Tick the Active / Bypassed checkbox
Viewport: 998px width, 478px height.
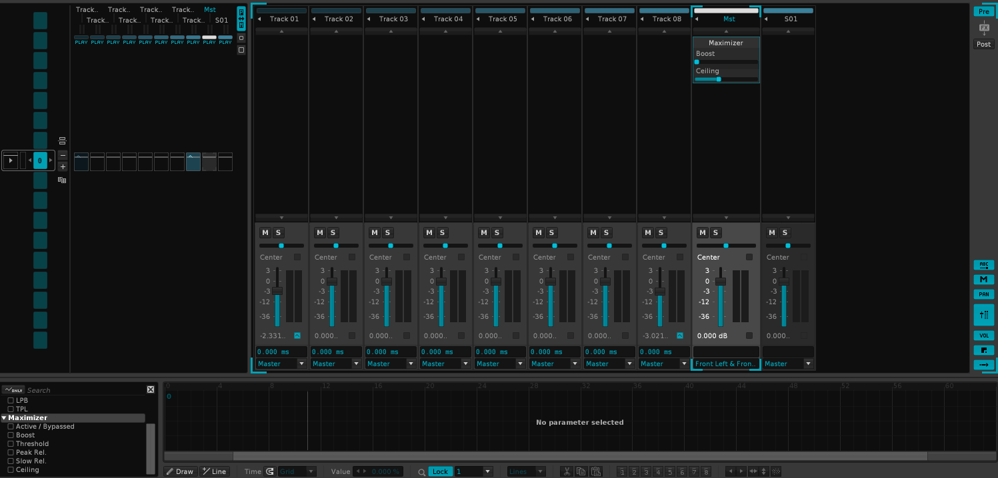click(11, 427)
